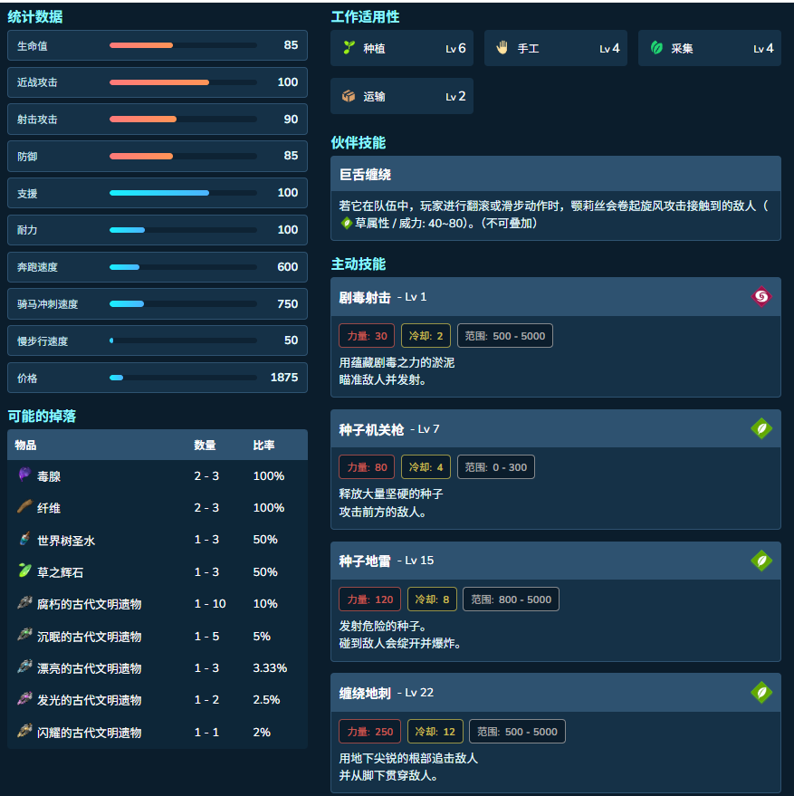Select the 剧毒射击 skill title
The width and height of the screenshot is (794, 796).
pyautogui.click(x=365, y=298)
